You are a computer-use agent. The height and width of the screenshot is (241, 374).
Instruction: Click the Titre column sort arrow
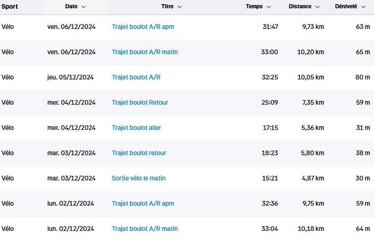tap(180, 7)
